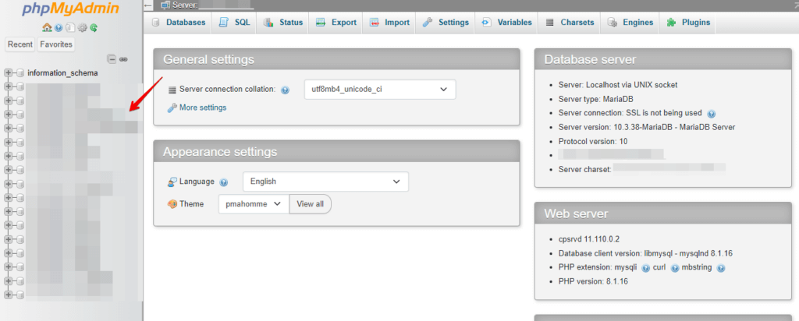The width and height of the screenshot is (799, 321).
Task: Click the View all themes button
Action: [x=310, y=204]
